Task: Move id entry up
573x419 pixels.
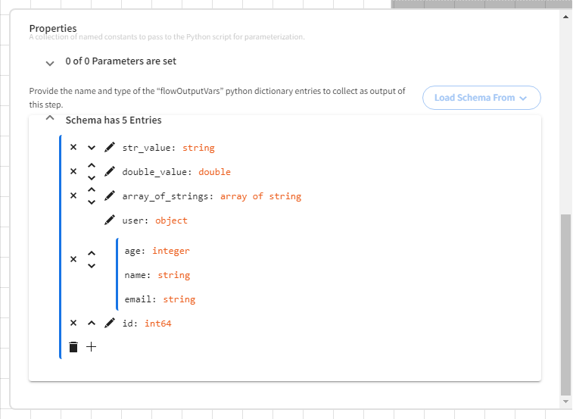Action: pyautogui.click(x=92, y=323)
